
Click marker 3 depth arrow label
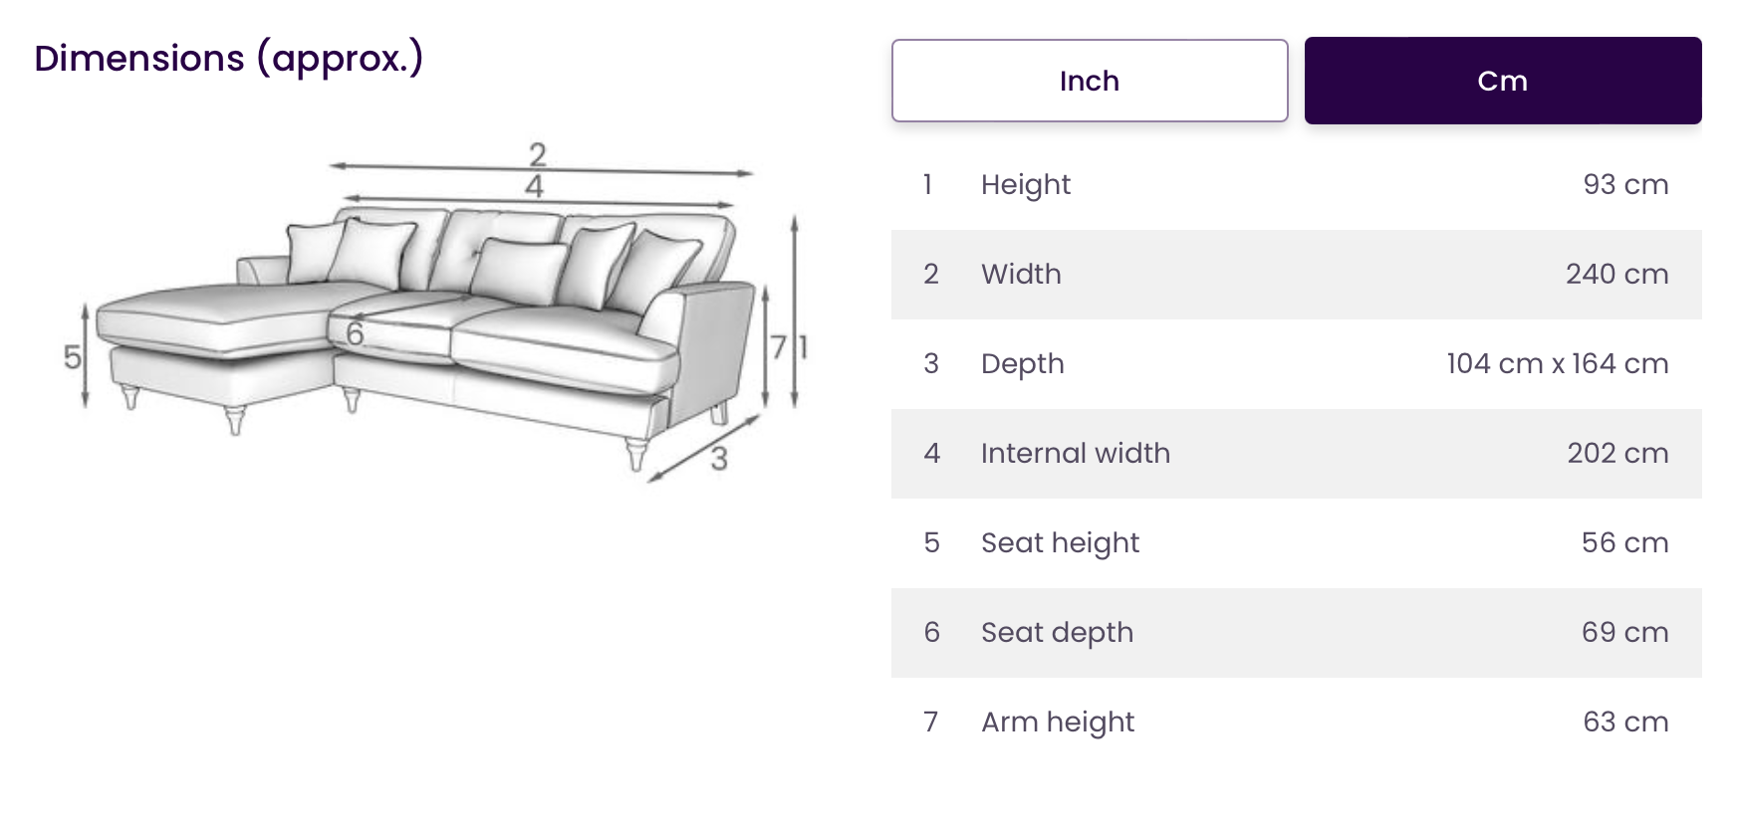(719, 459)
